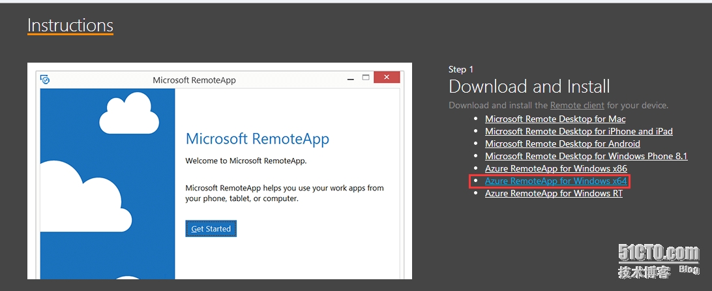Click the Instructions heading

pyautogui.click(x=70, y=25)
